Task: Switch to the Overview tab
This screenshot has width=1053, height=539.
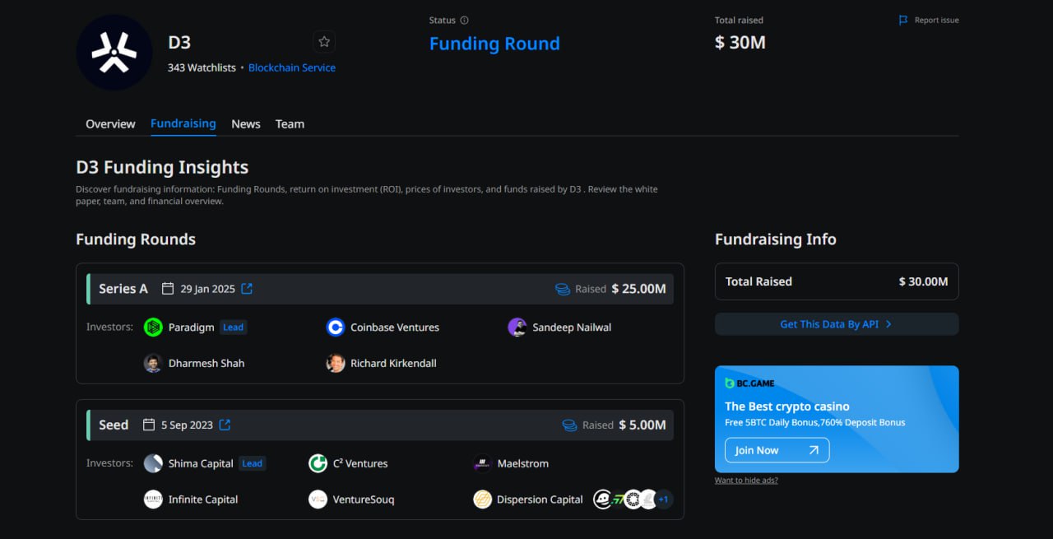Action: coord(110,124)
